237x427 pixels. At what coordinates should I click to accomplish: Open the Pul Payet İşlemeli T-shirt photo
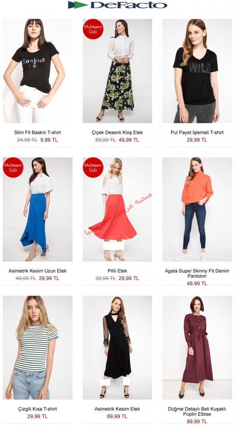[197, 71]
